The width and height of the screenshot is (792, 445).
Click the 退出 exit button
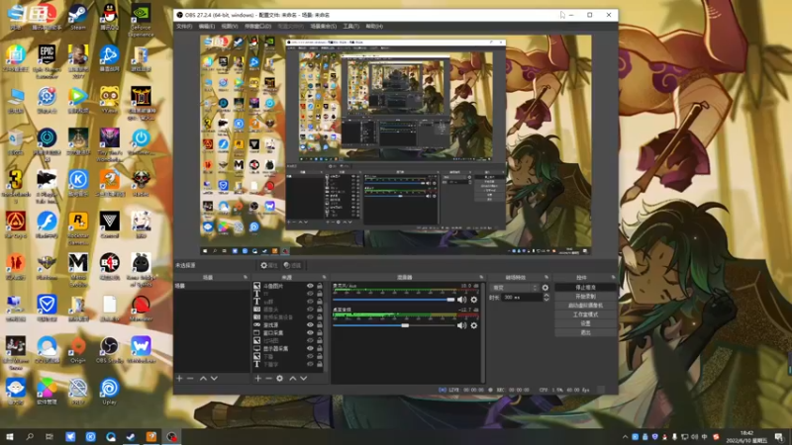click(x=585, y=332)
